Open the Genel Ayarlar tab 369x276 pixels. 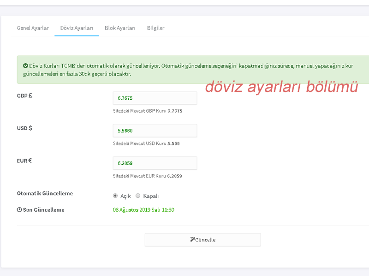click(33, 28)
